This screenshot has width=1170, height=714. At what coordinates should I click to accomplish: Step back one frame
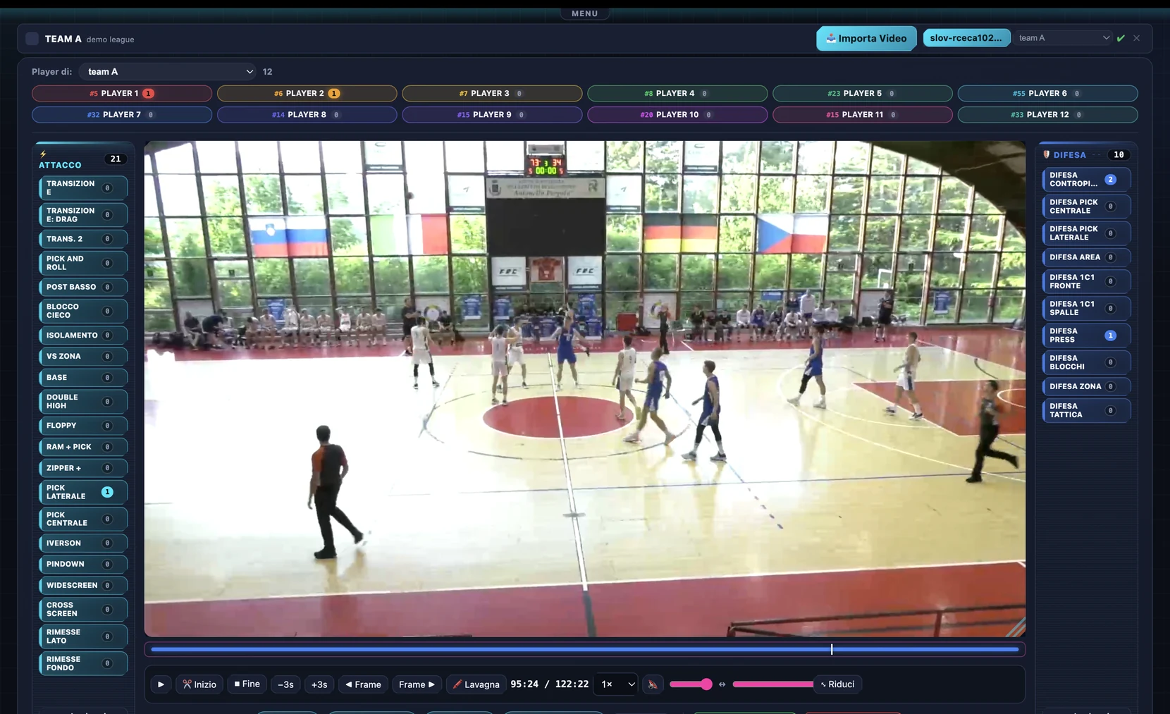[363, 684]
